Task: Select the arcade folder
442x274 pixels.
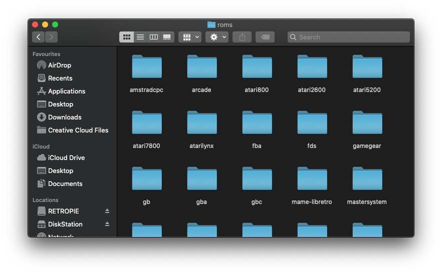Action: click(x=202, y=67)
